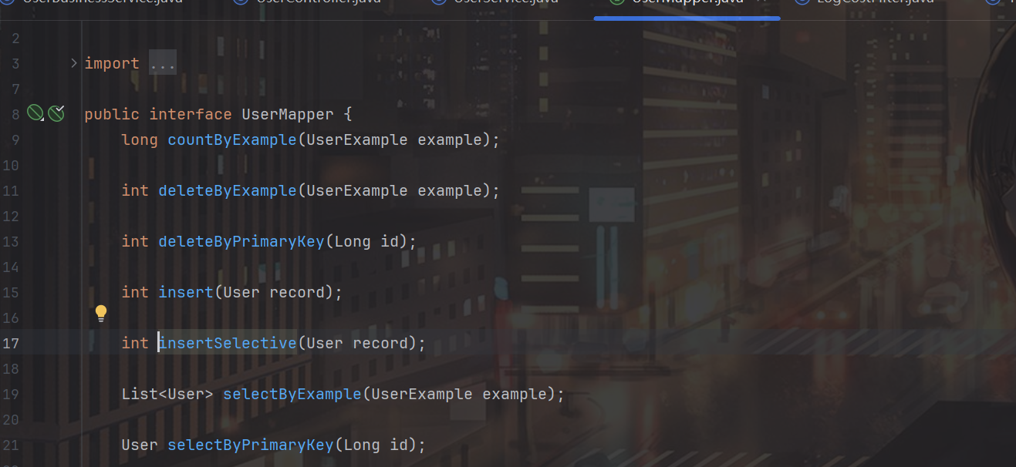Switch to the UserController.java tab

pyautogui.click(x=315, y=3)
